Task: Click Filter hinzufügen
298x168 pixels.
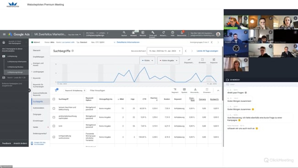Action: point(98,90)
